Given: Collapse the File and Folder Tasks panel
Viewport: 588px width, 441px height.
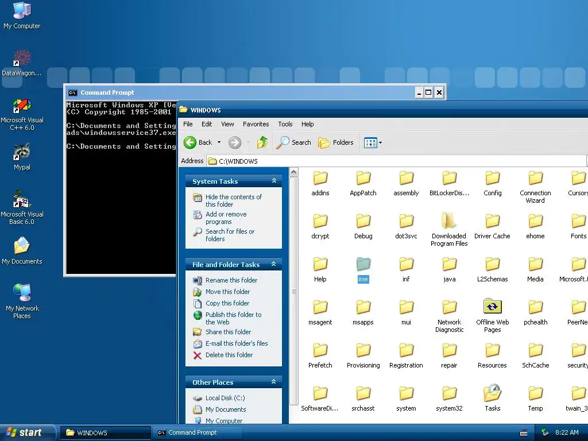Looking at the screenshot, I should (x=274, y=264).
